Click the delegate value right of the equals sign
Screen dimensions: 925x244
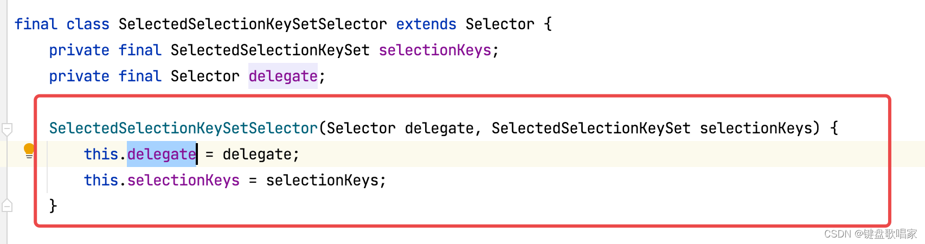pyautogui.click(x=257, y=155)
